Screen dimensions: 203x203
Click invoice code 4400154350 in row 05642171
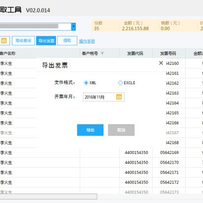(x=136, y=173)
